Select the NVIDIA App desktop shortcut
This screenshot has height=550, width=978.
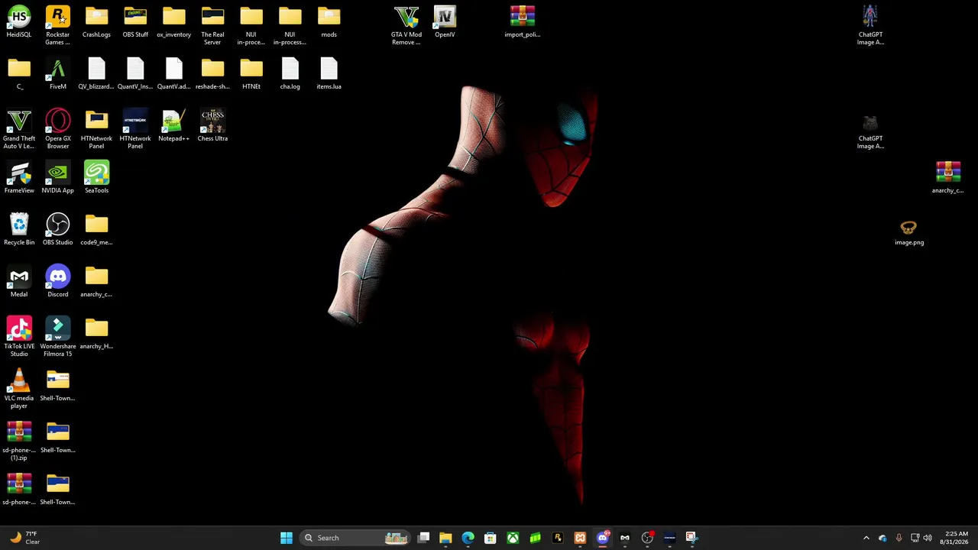pyautogui.click(x=58, y=178)
